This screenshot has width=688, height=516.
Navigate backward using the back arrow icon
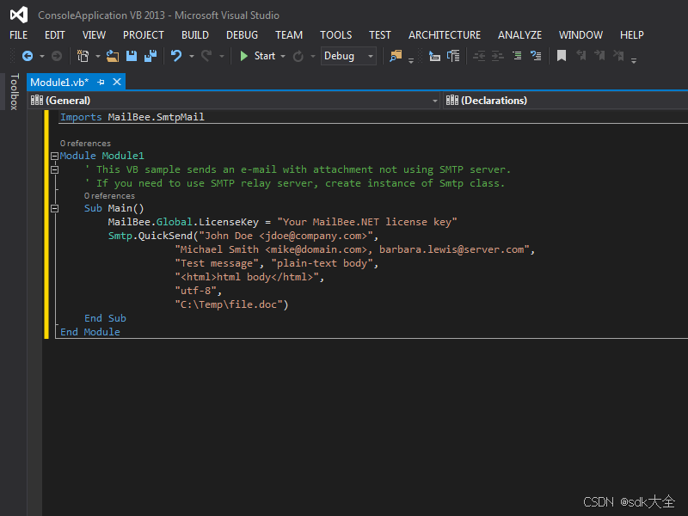(28, 56)
